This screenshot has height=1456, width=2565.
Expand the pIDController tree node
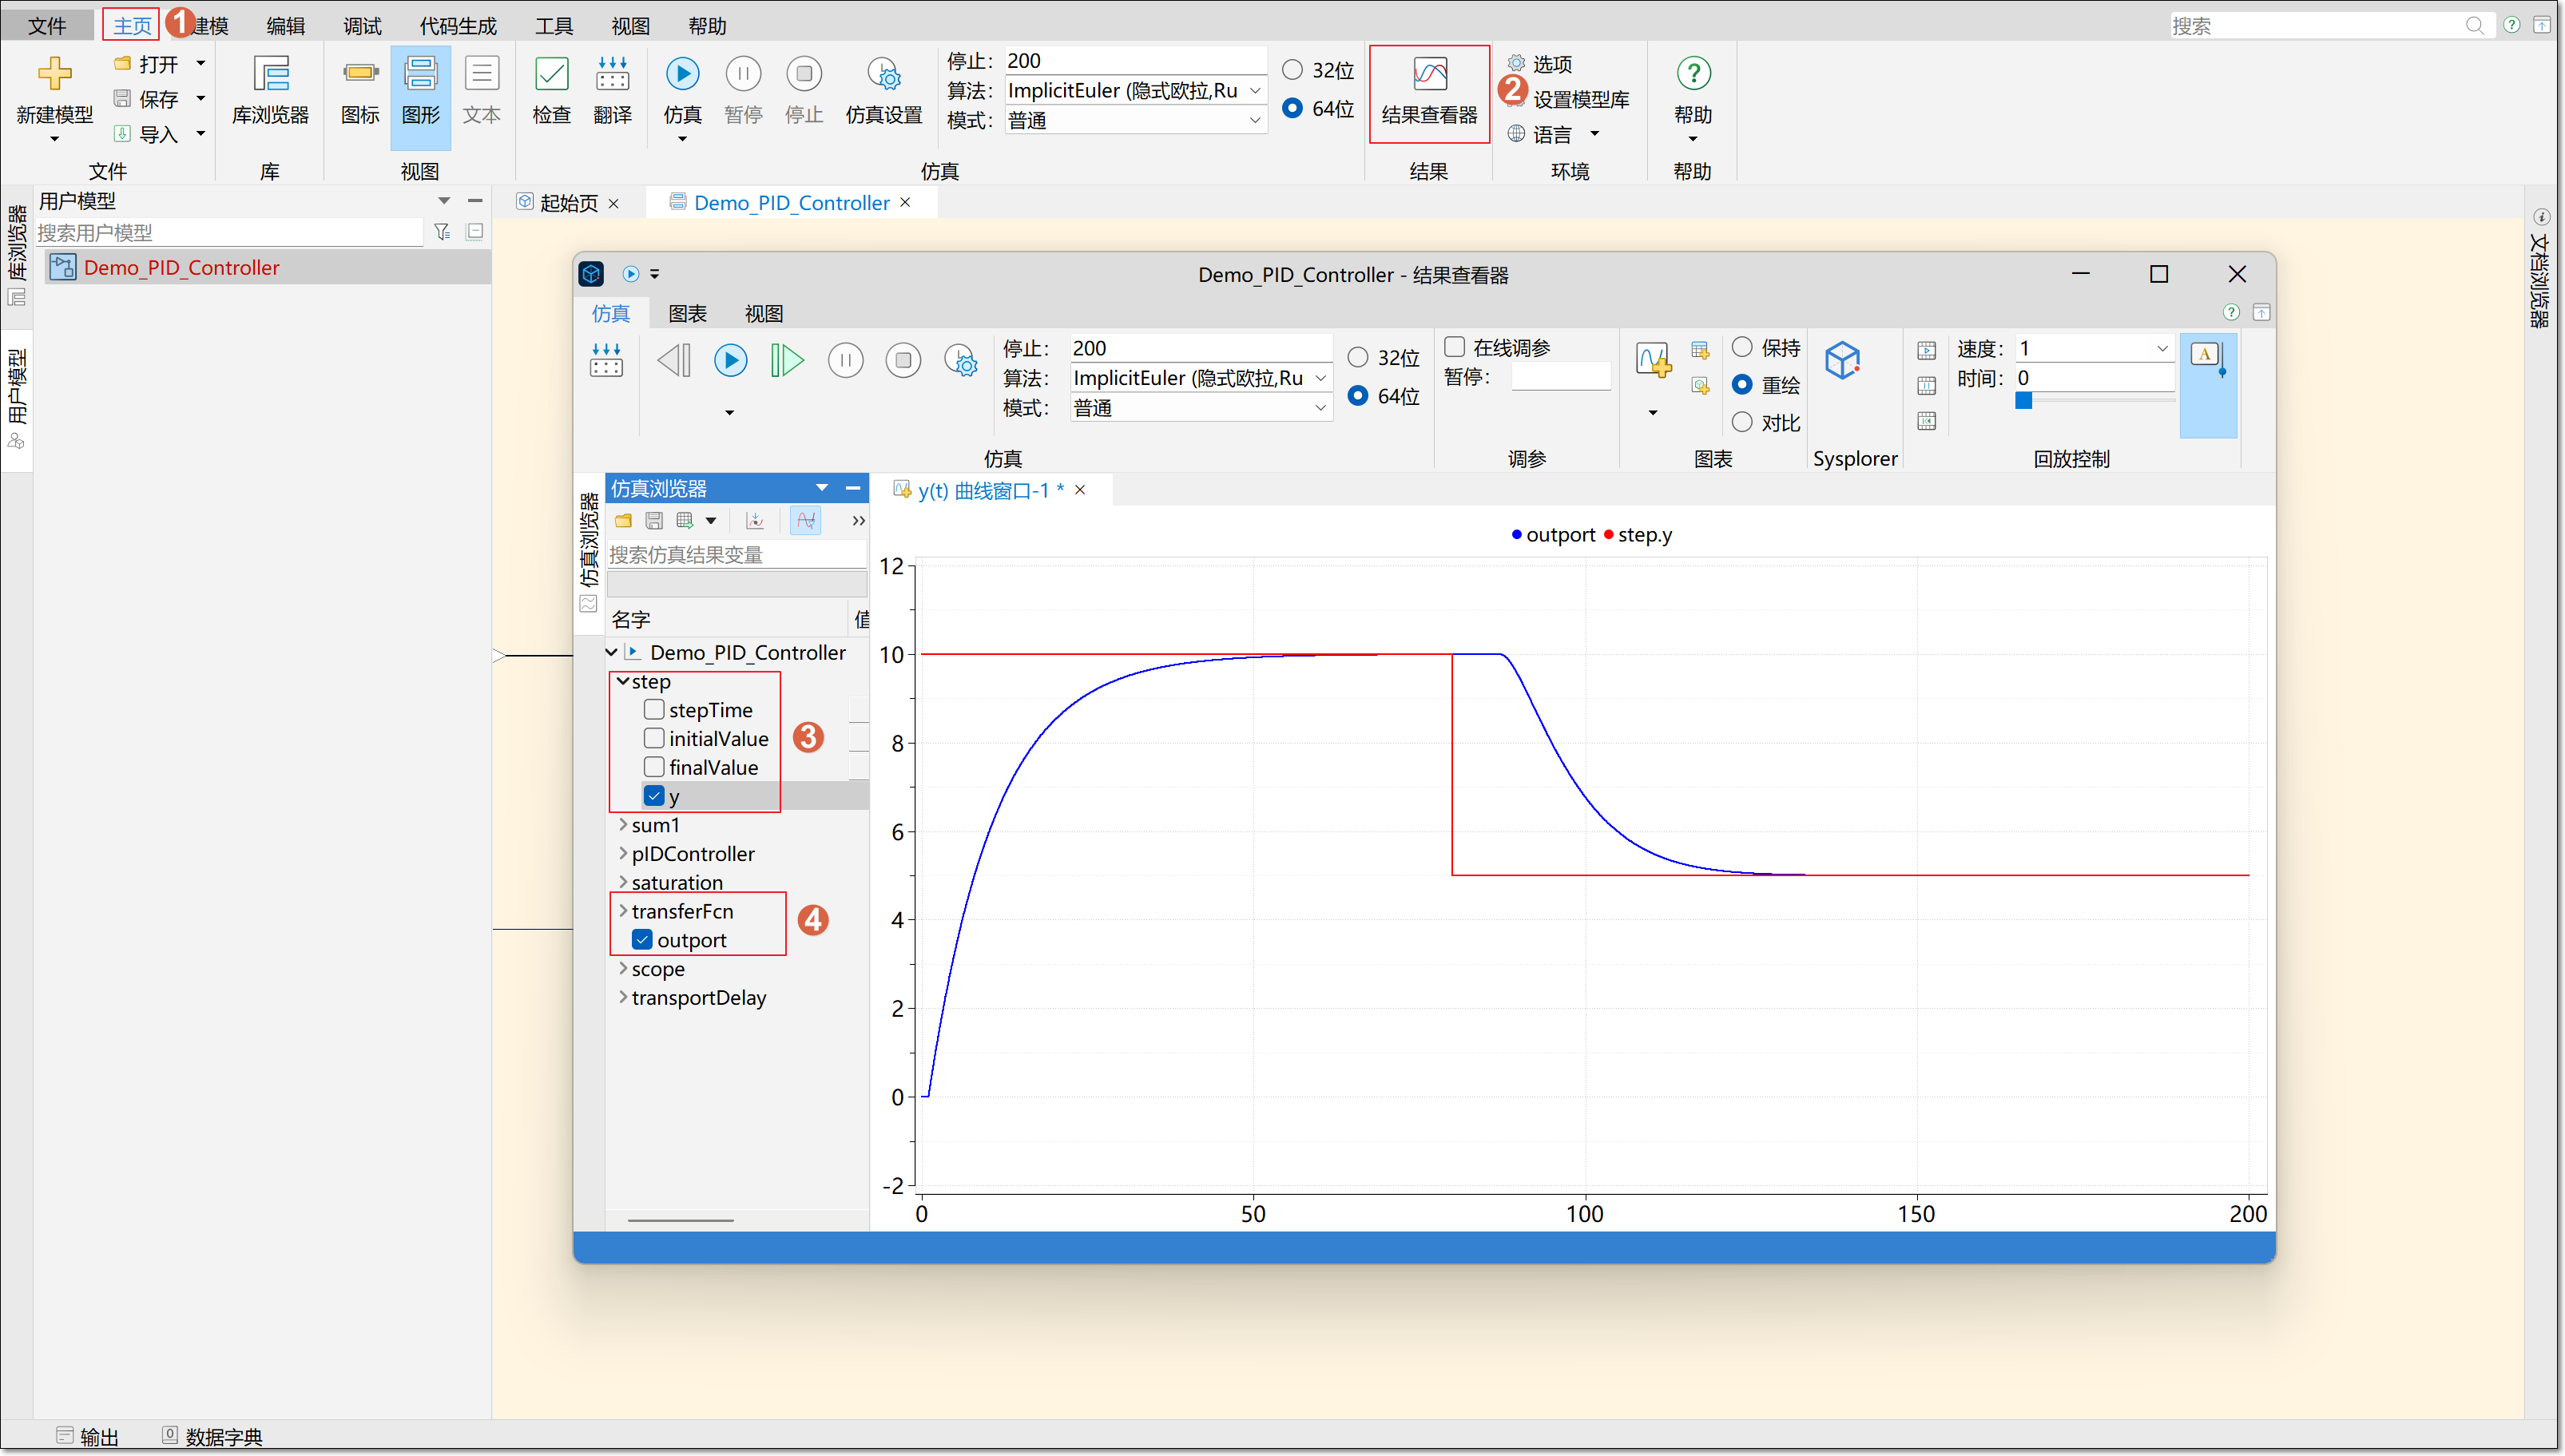point(623,854)
